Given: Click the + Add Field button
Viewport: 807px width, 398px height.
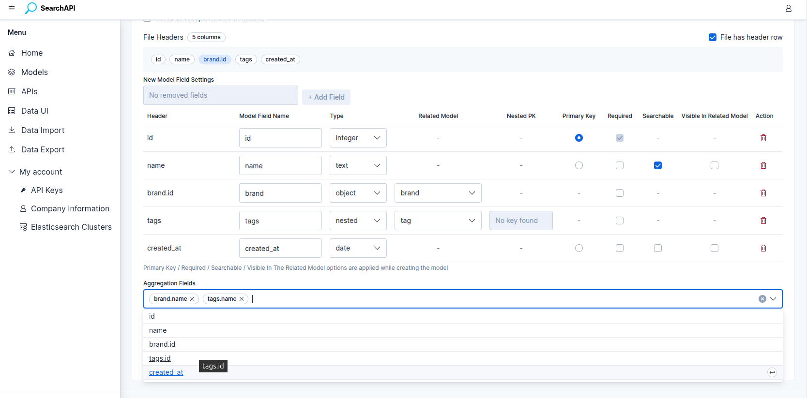Looking at the screenshot, I should pyautogui.click(x=326, y=97).
